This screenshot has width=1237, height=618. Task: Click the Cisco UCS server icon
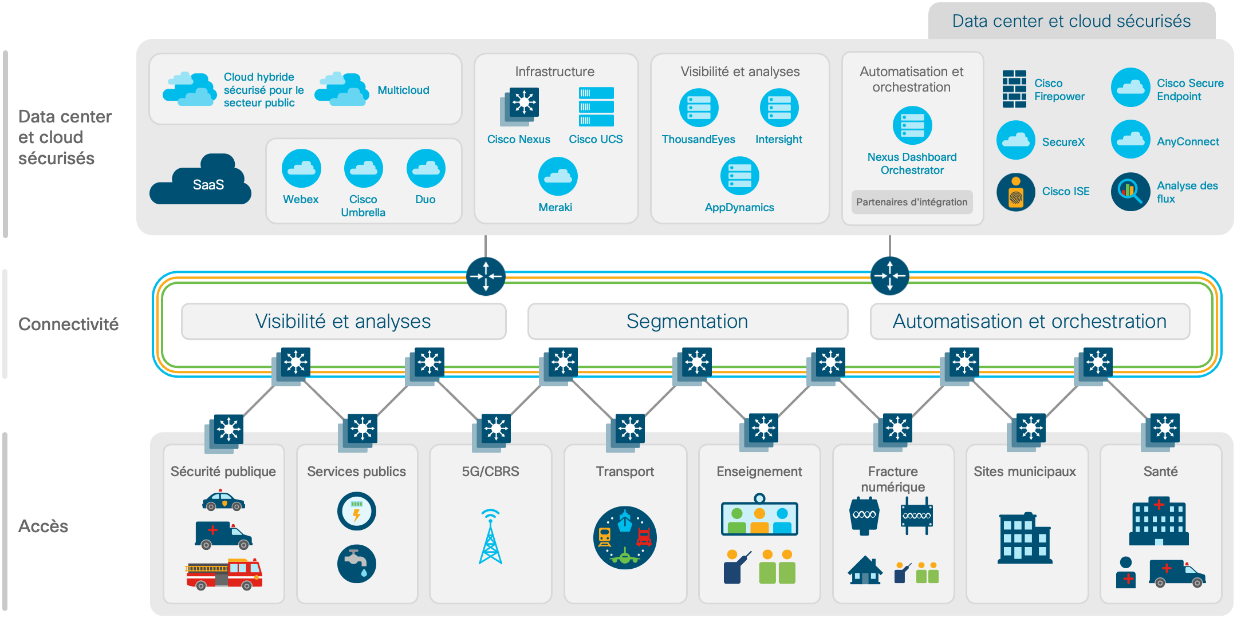pos(596,107)
